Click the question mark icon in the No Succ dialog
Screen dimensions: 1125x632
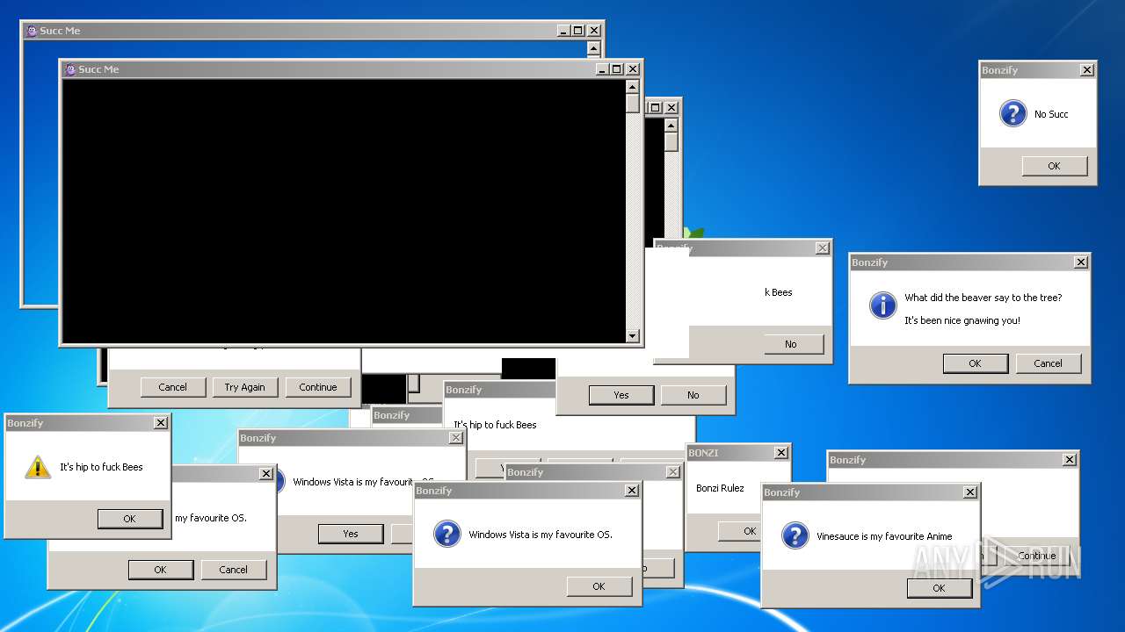point(1012,113)
